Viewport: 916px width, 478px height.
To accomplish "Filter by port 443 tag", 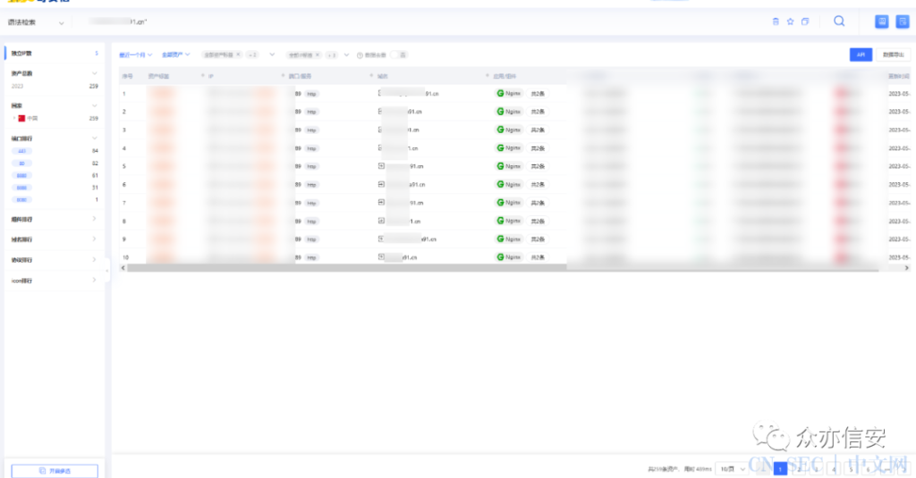I will point(21,151).
